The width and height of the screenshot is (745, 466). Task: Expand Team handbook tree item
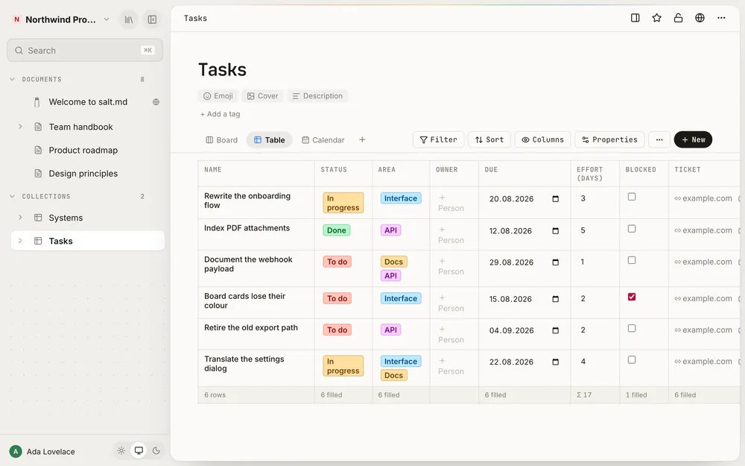pos(20,127)
